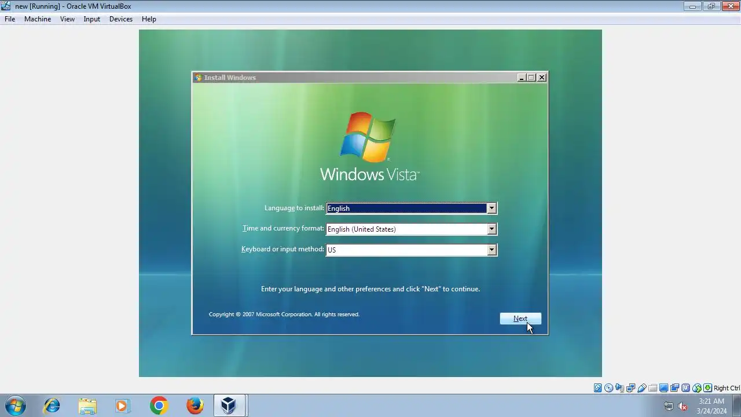Open the Devices menu
The image size is (741, 417).
121,19
